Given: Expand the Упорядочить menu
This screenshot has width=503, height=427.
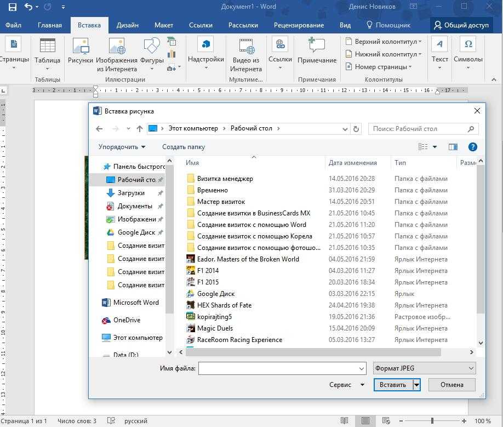Looking at the screenshot, I should click(x=122, y=147).
